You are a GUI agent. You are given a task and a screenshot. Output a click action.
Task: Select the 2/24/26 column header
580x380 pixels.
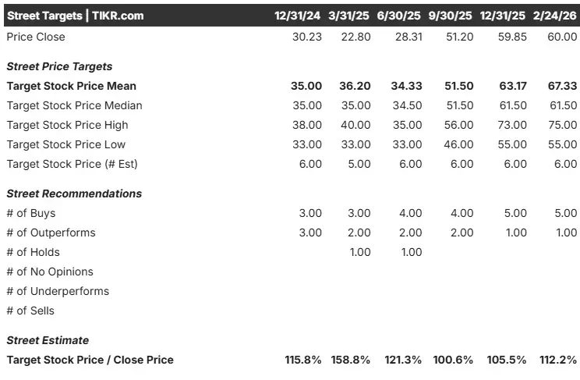click(x=554, y=16)
